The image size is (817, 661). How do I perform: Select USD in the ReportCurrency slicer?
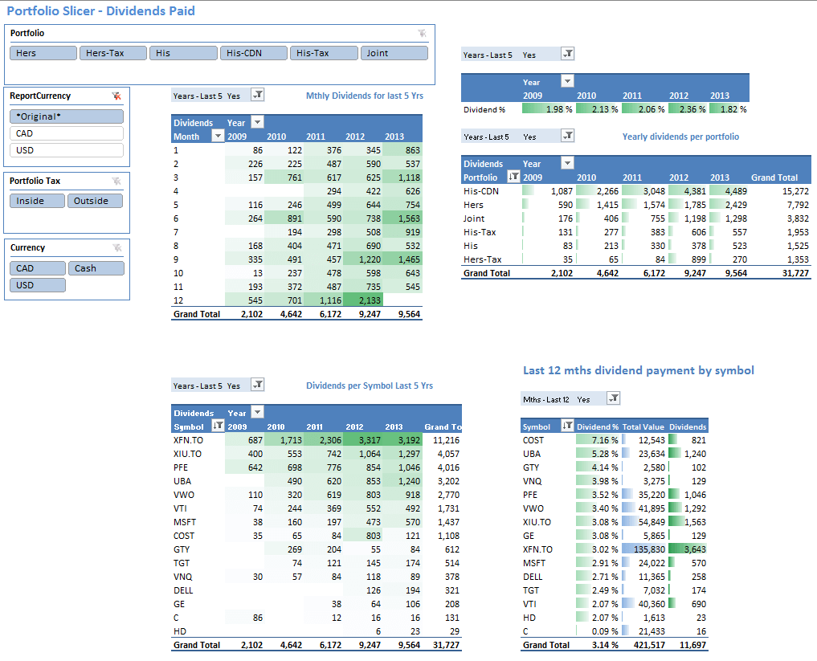(x=67, y=150)
